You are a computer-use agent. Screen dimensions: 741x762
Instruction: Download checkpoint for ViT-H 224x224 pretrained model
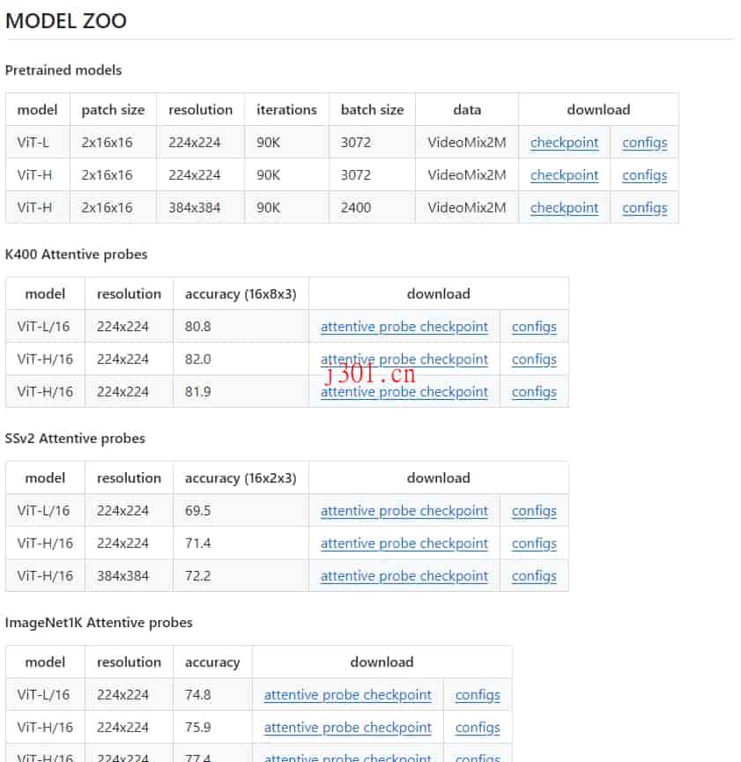coord(564,175)
